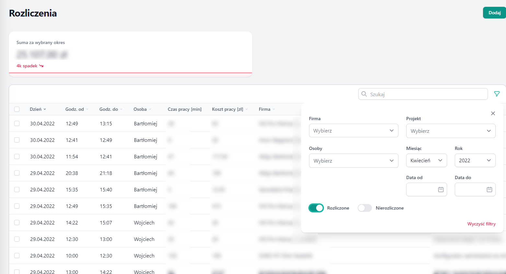Expand the Projekt Wybierz dropdown
The image size is (506, 274).
click(451, 131)
